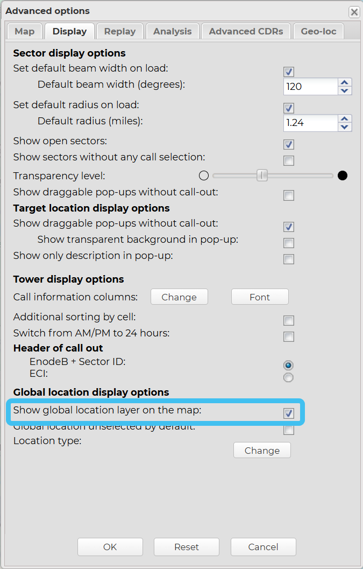Enable Show sectors without any call selection
Image resolution: width=363 pixels, height=569 pixels.
[x=289, y=160]
